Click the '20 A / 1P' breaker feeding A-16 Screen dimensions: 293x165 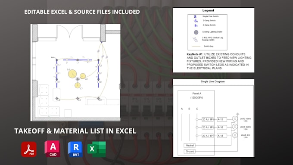tap(207, 127)
